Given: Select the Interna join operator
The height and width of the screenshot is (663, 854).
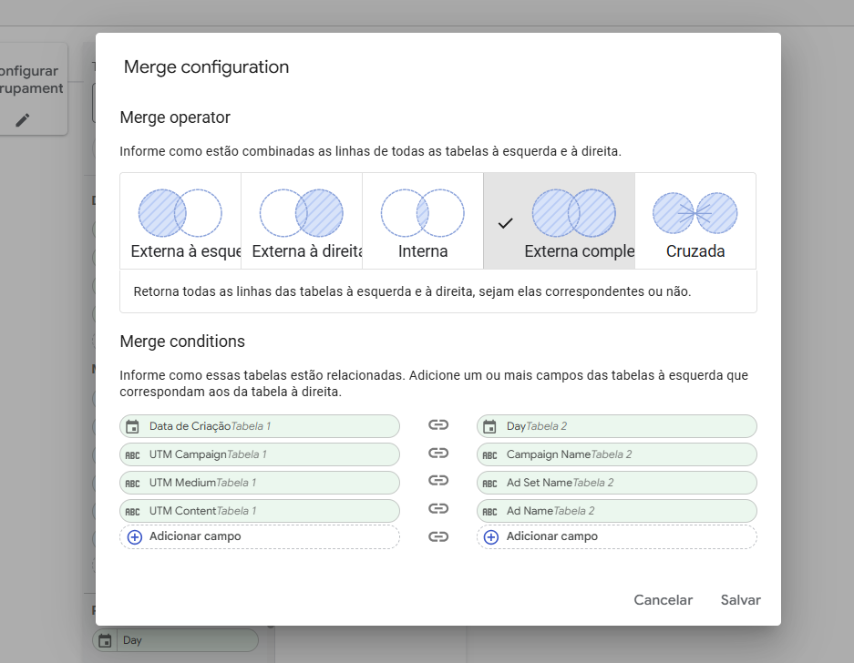Looking at the screenshot, I should tap(423, 221).
